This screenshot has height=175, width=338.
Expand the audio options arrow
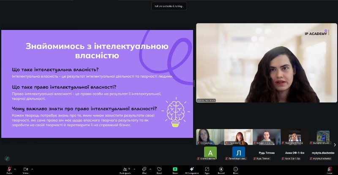tap(14, 168)
